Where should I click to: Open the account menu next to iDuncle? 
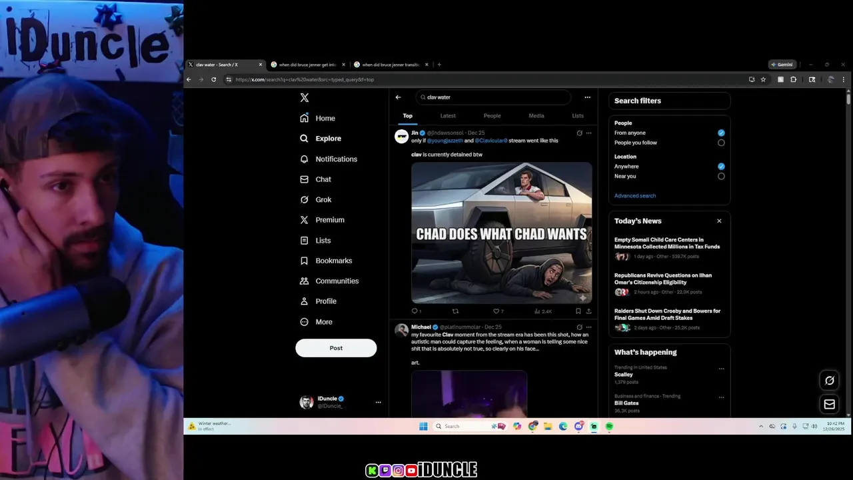pyautogui.click(x=378, y=402)
